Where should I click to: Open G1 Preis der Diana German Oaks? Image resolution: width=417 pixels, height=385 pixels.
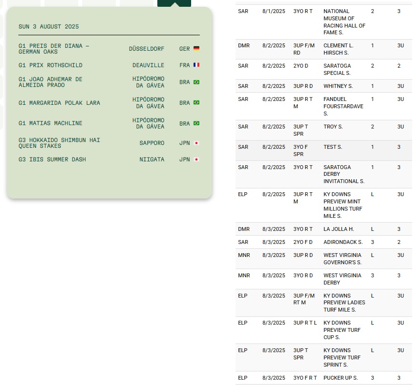[x=54, y=49]
